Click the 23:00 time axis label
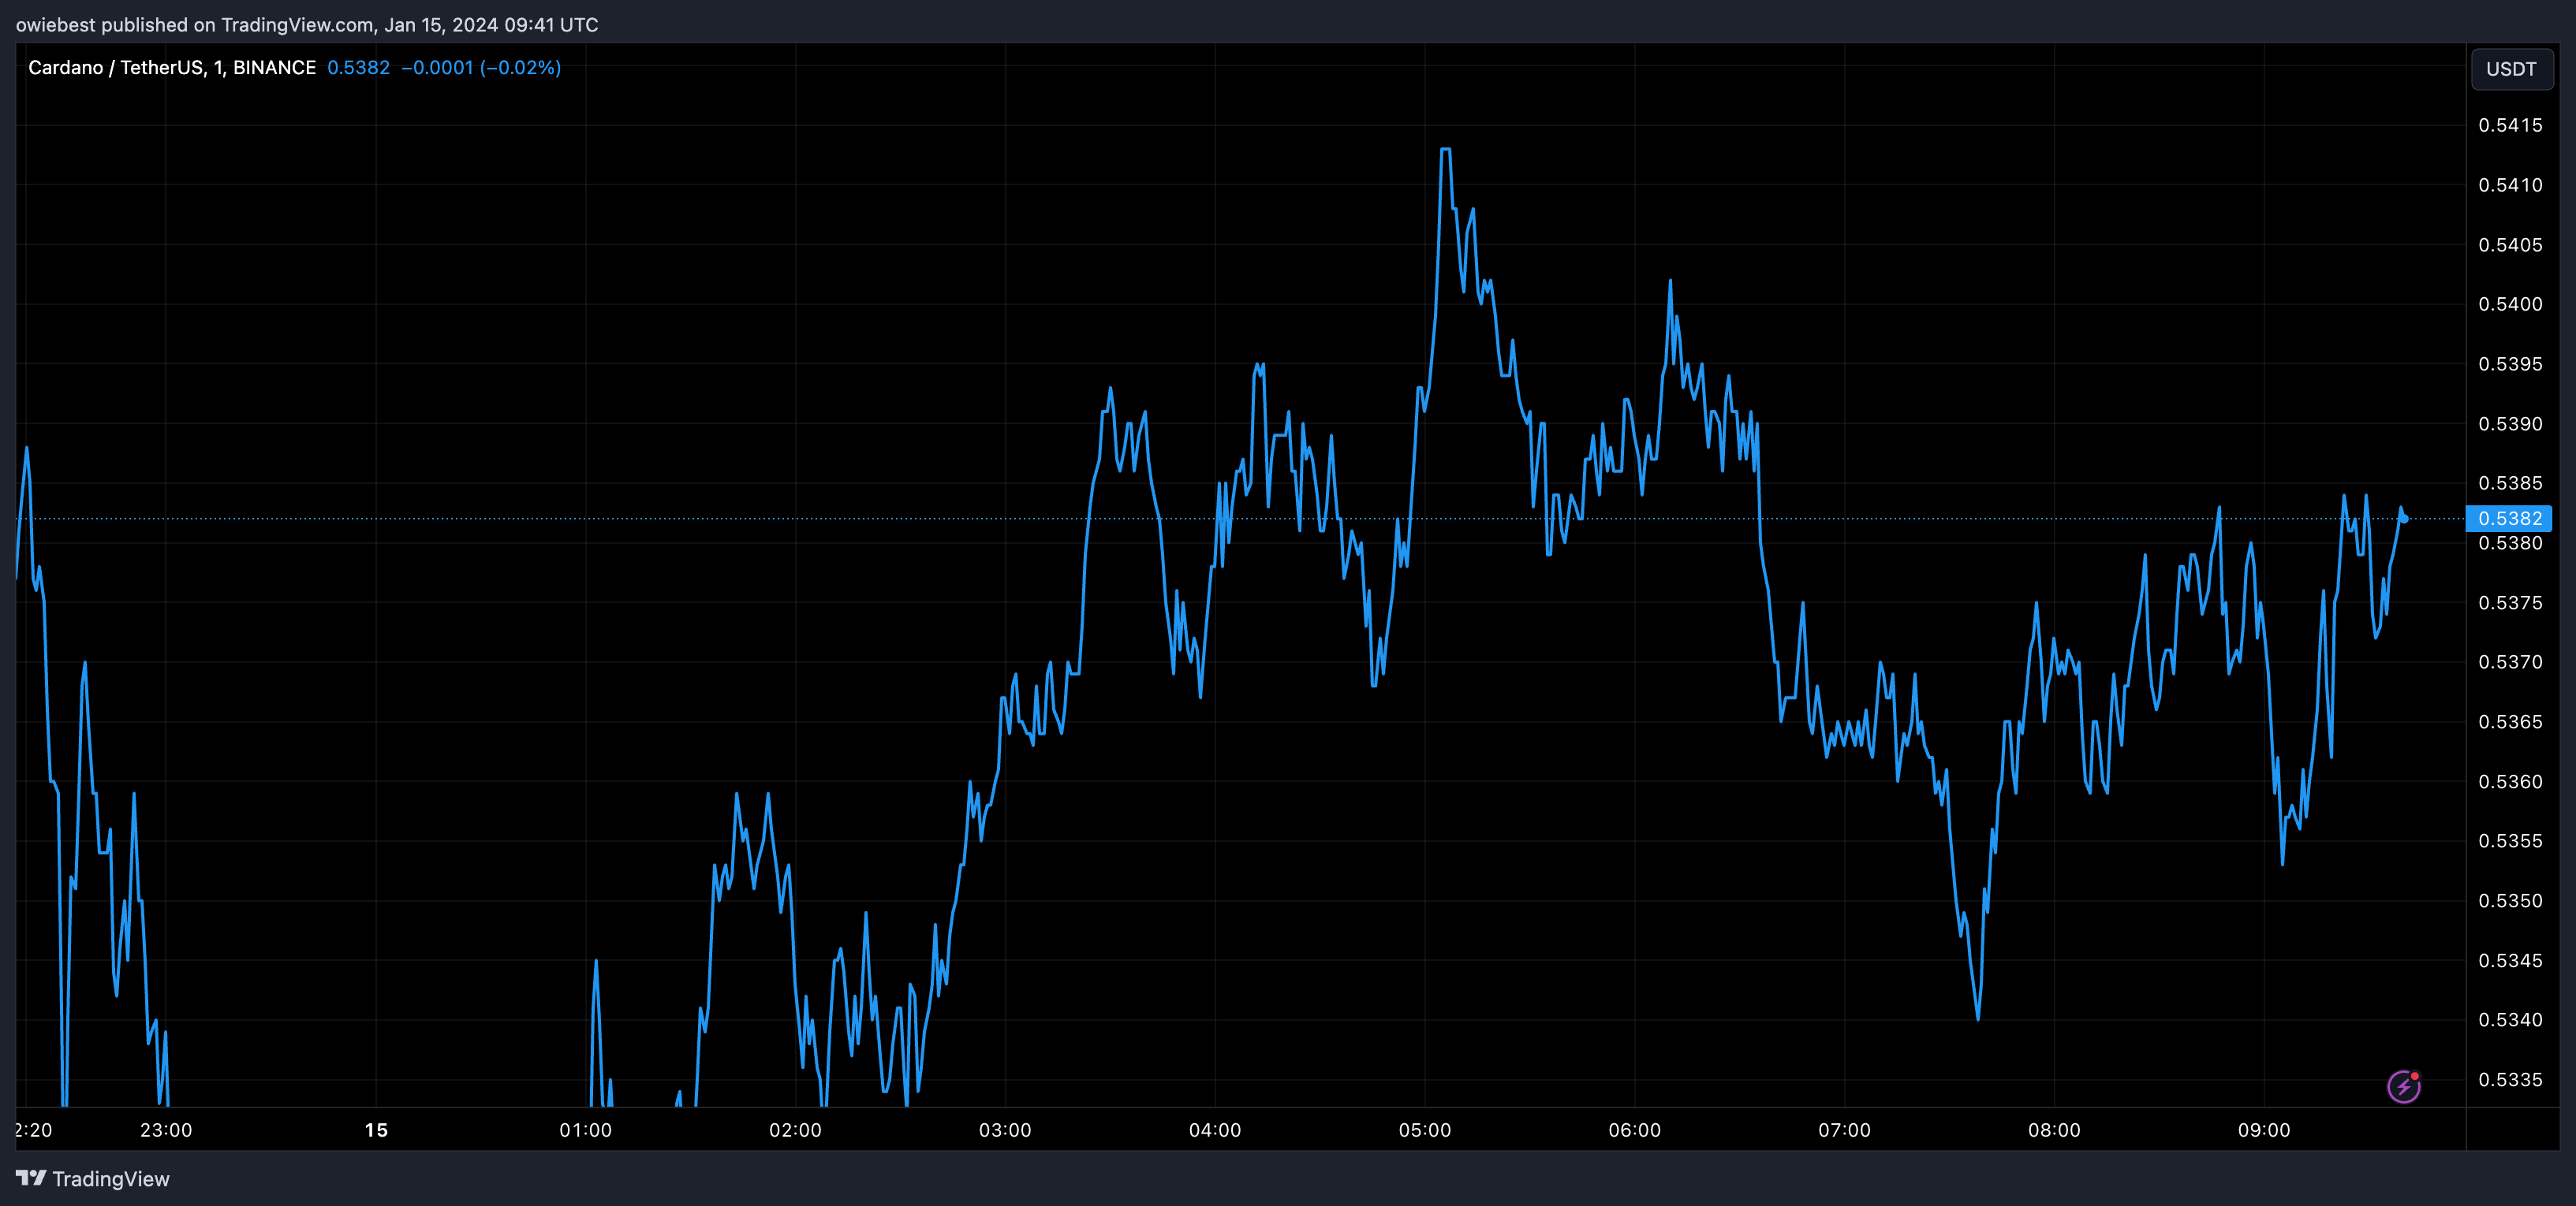Screen dimensions: 2576x1206 [166, 1130]
